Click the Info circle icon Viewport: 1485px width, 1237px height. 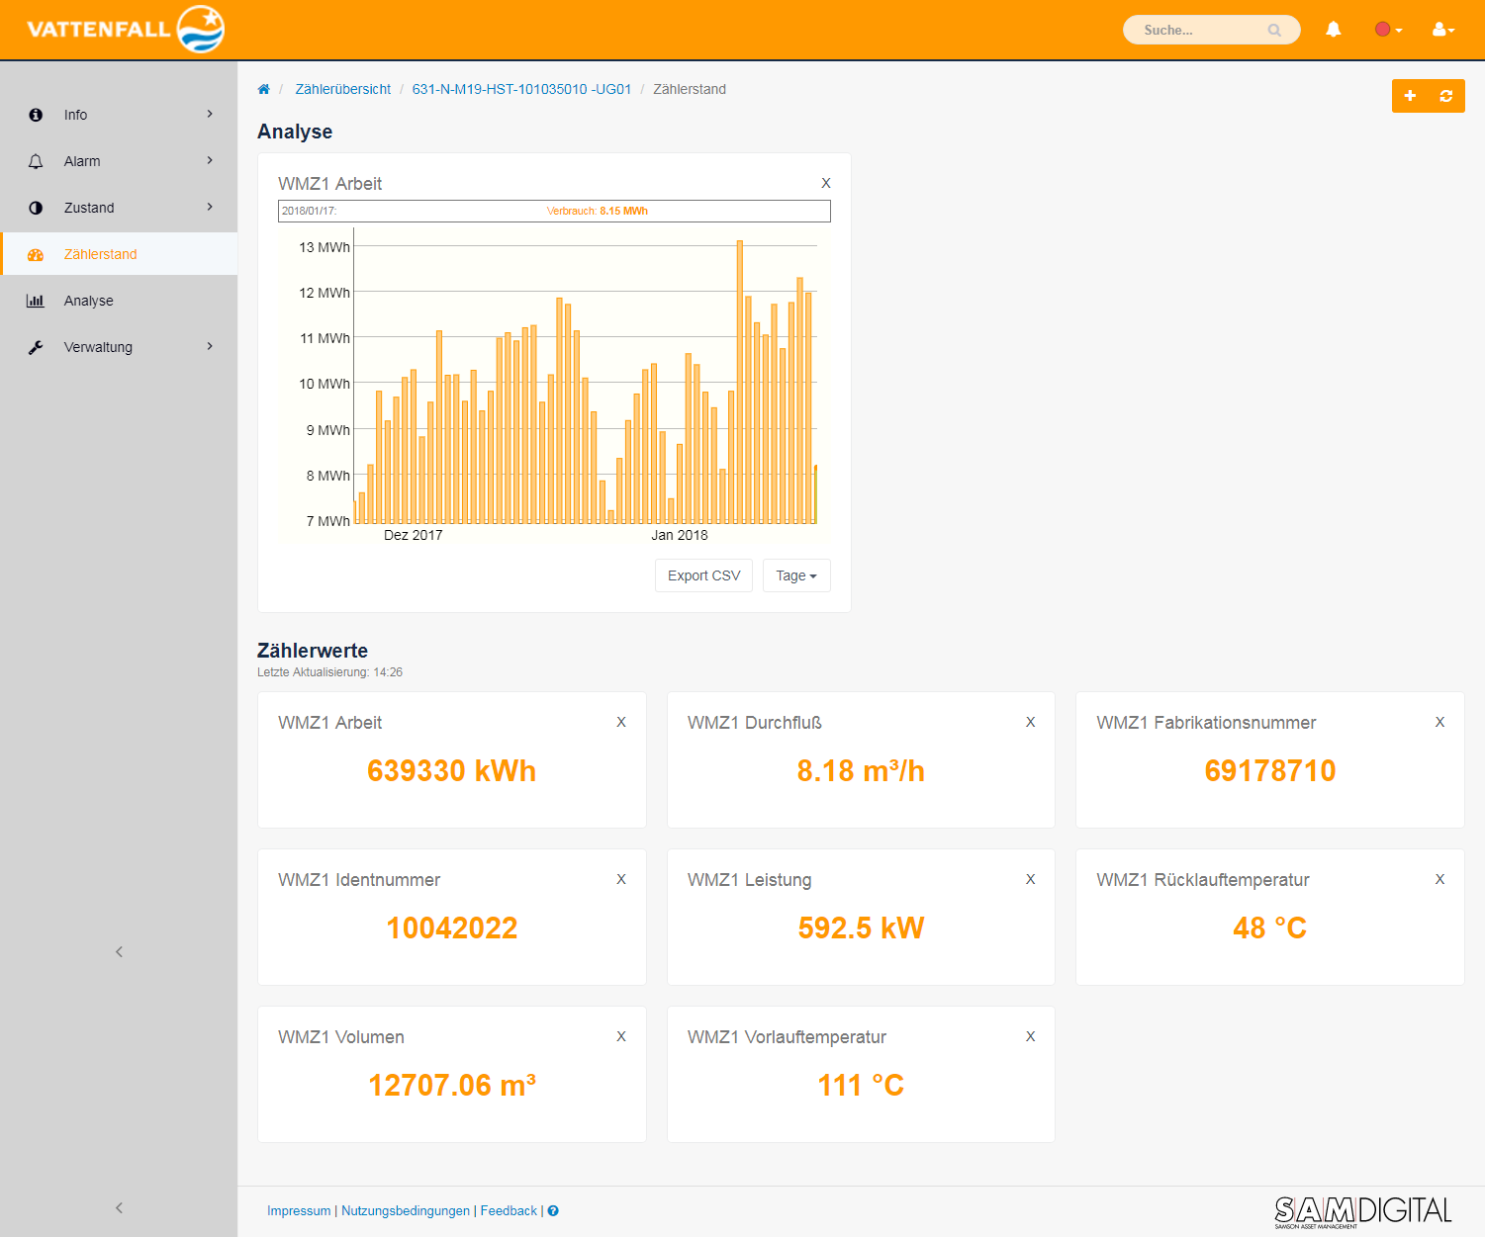tap(36, 115)
